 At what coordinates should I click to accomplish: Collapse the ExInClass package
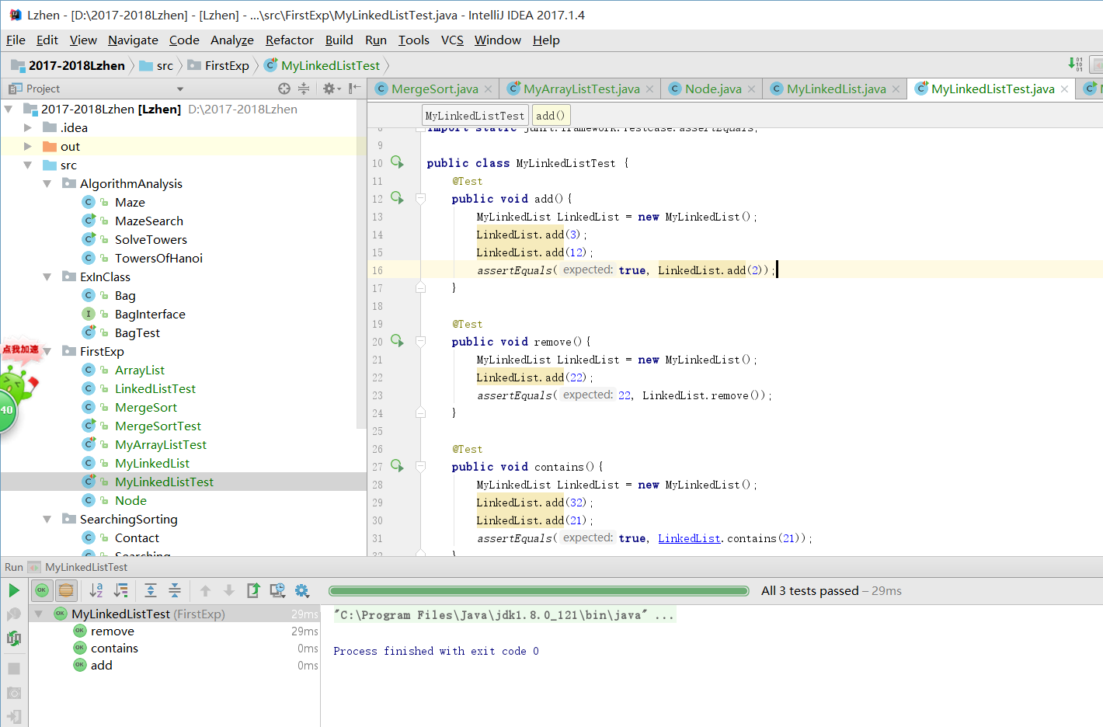click(x=47, y=277)
